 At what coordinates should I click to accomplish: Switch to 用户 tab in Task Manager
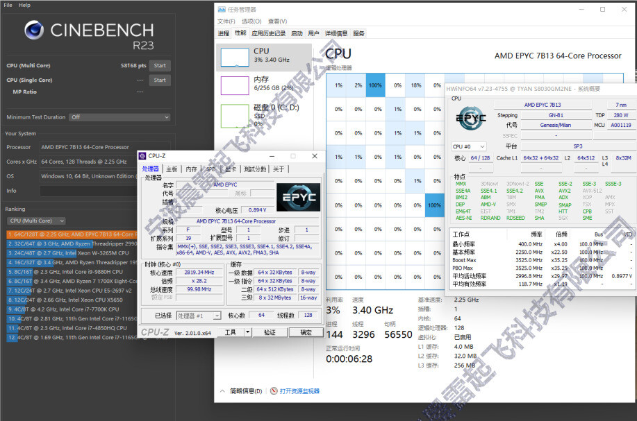(313, 33)
